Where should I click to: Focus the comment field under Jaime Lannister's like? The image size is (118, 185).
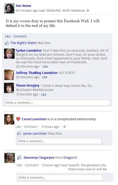point(59,141)
